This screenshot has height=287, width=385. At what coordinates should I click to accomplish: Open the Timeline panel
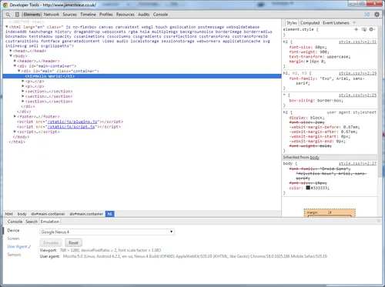88,15
